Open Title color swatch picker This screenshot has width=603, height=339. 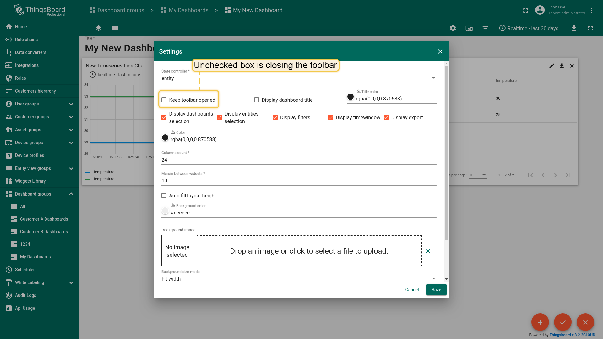(350, 97)
